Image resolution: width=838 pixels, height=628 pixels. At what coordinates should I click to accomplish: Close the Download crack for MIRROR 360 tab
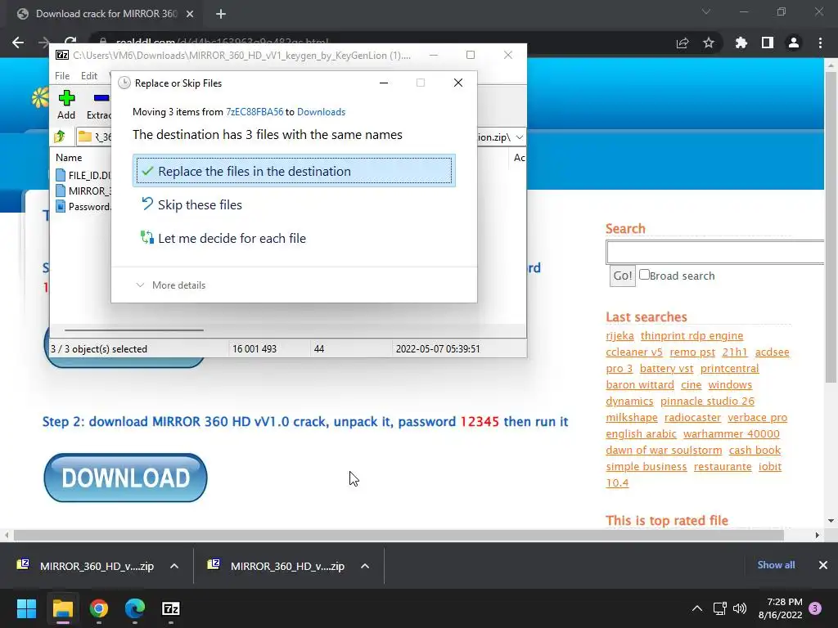(x=190, y=15)
